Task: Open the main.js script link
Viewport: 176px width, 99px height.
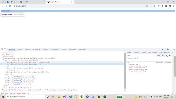Action: (17, 84)
